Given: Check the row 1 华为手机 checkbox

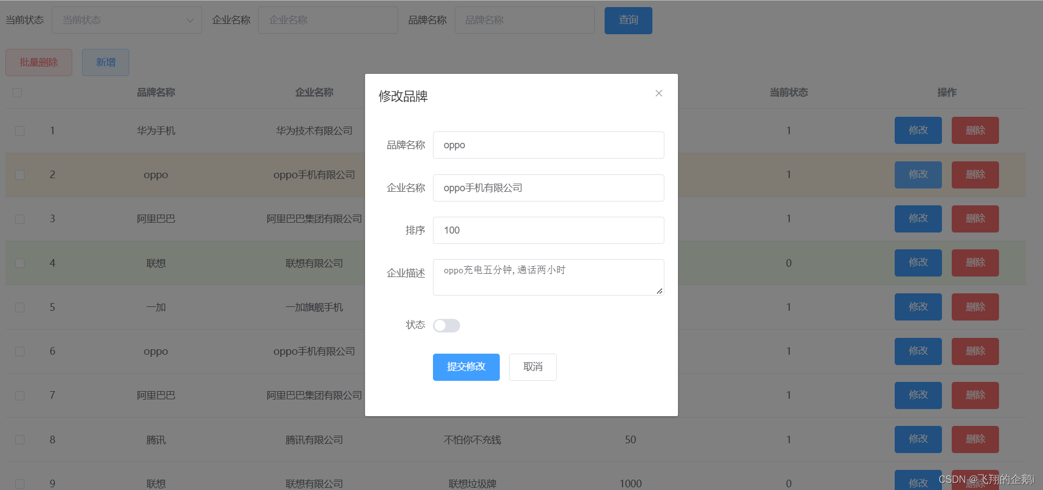Looking at the screenshot, I should [20, 131].
